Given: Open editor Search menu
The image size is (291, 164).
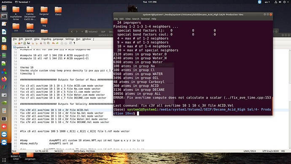Looking at the screenshot, I should 28,39.
